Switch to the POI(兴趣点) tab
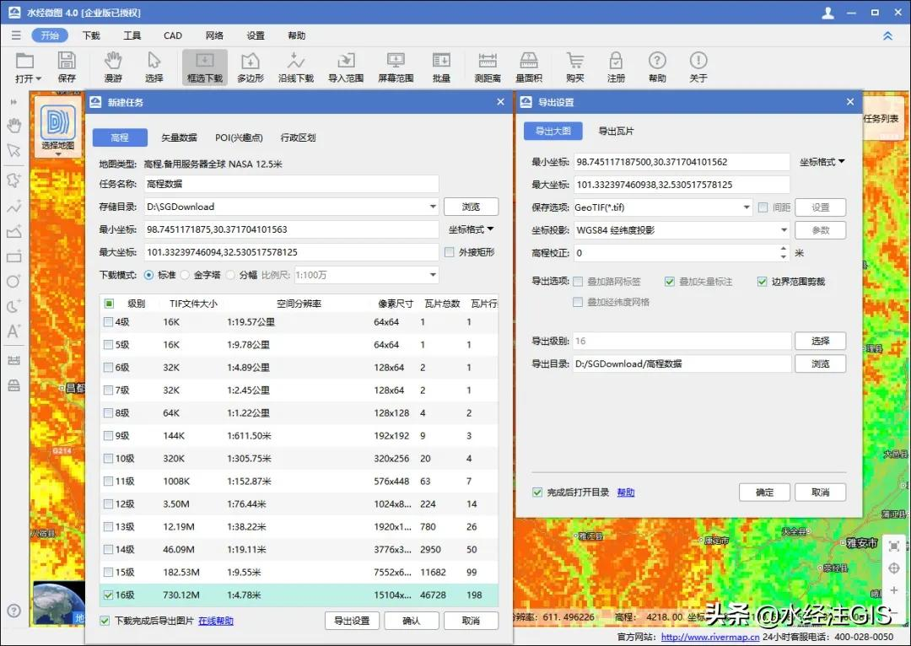The image size is (911, 646). (239, 137)
